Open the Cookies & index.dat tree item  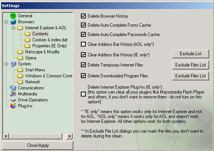pyautogui.click(x=50, y=40)
